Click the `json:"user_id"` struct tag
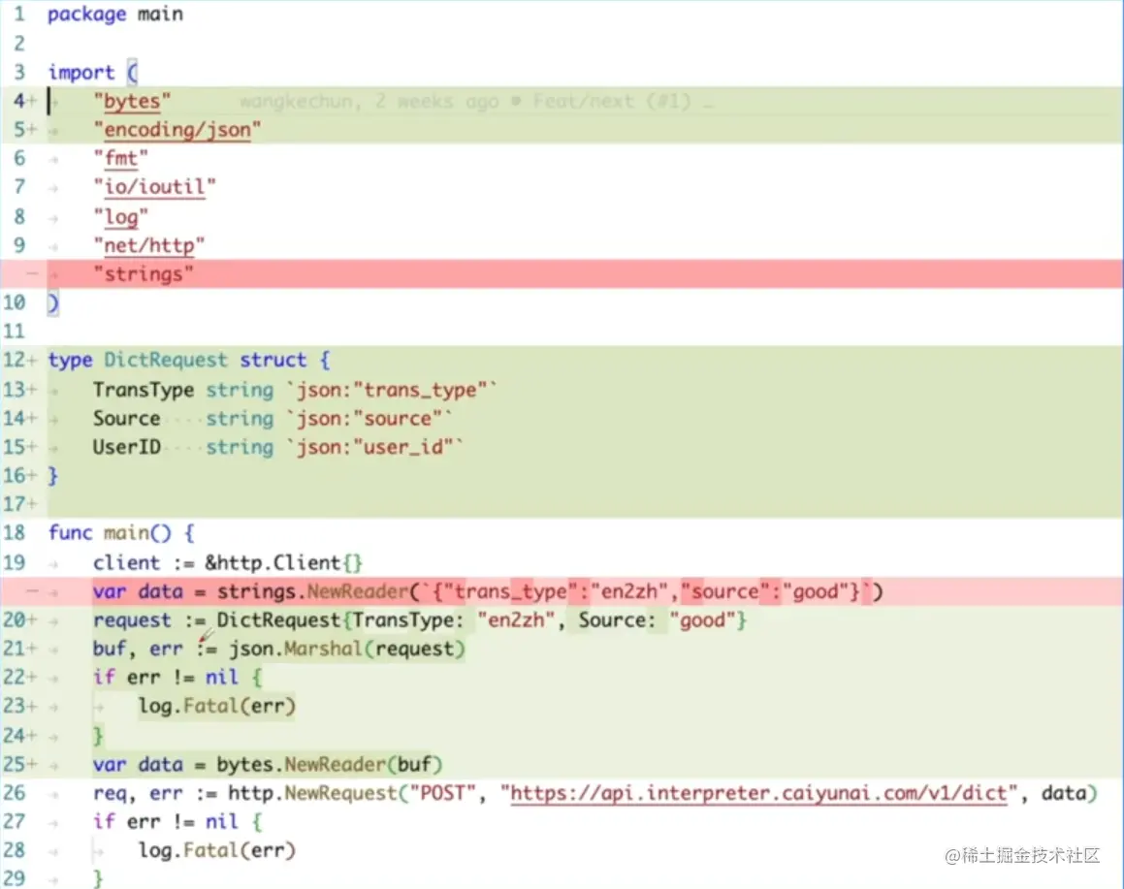Viewport: 1124px width, 889px height. point(374,447)
